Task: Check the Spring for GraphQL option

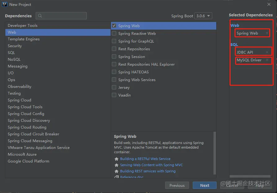Action: click(114, 41)
